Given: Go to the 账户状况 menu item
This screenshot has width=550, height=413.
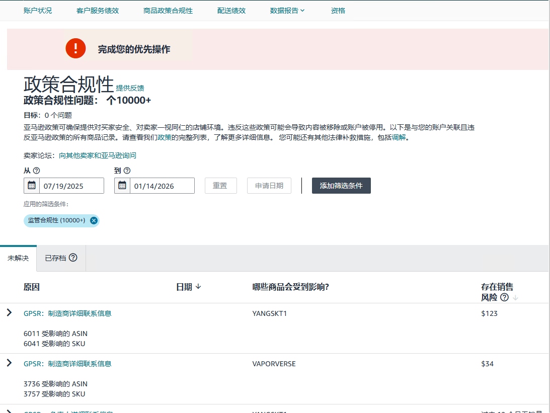Looking at the screenshot, I should tap(38, 11).
